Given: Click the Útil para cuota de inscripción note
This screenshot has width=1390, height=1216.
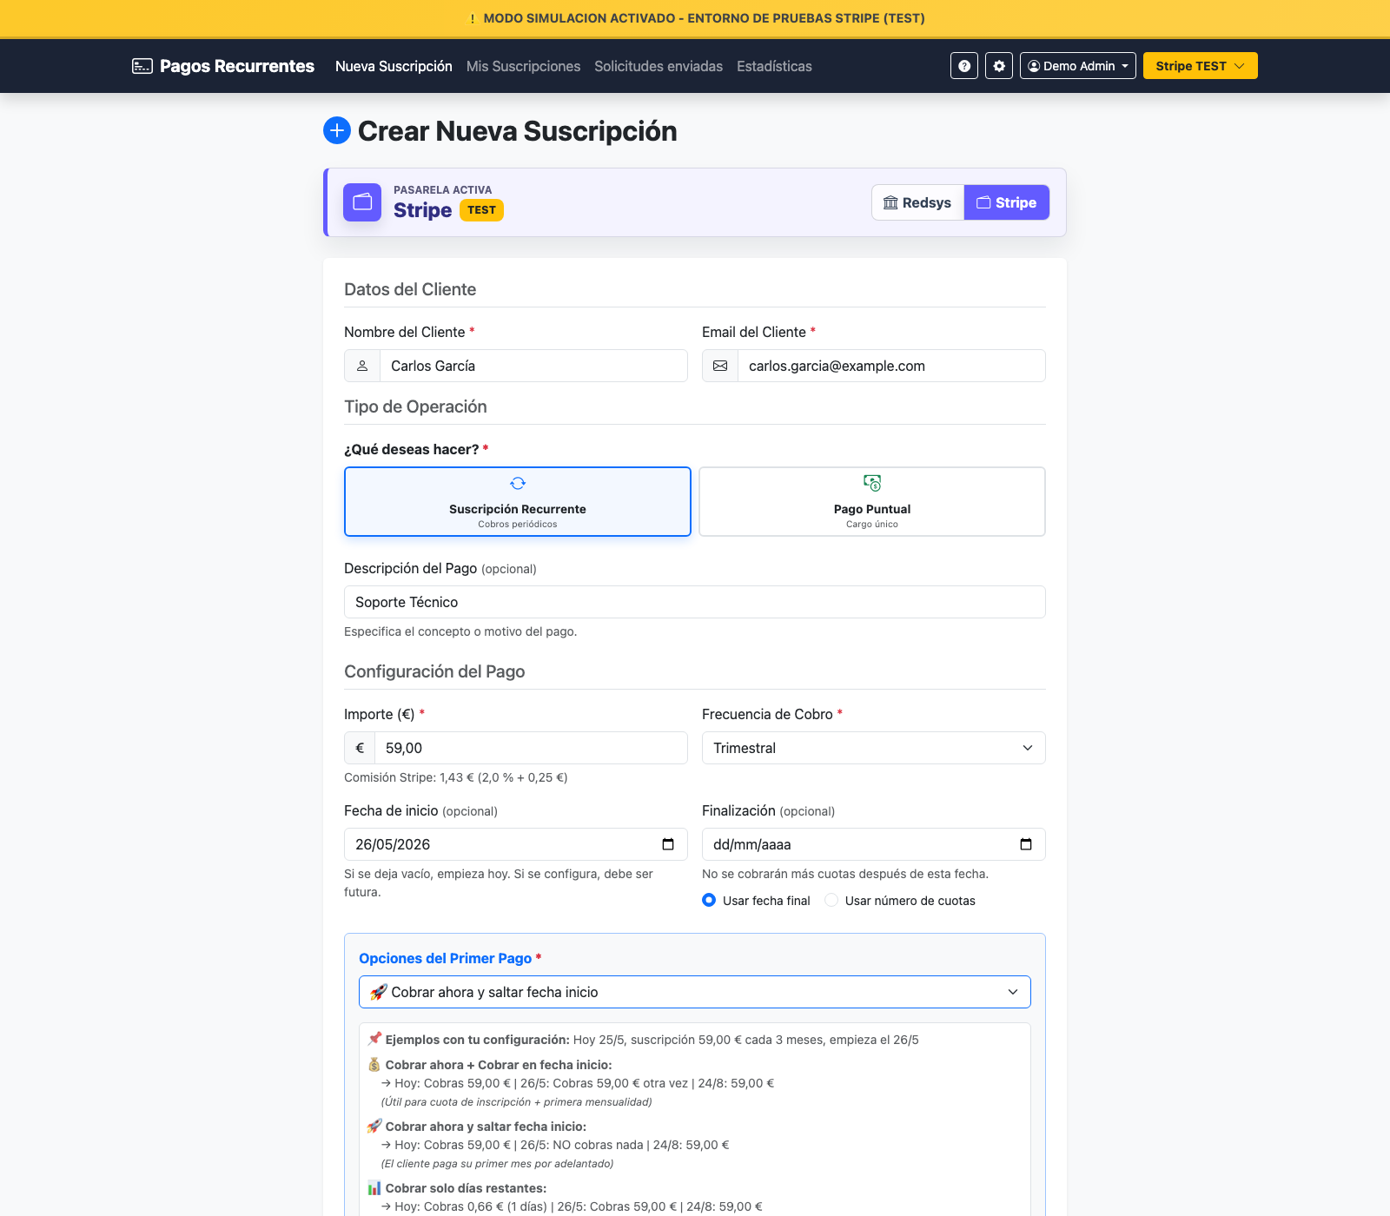Looking at the screenshot, I should coord(516,1102).
